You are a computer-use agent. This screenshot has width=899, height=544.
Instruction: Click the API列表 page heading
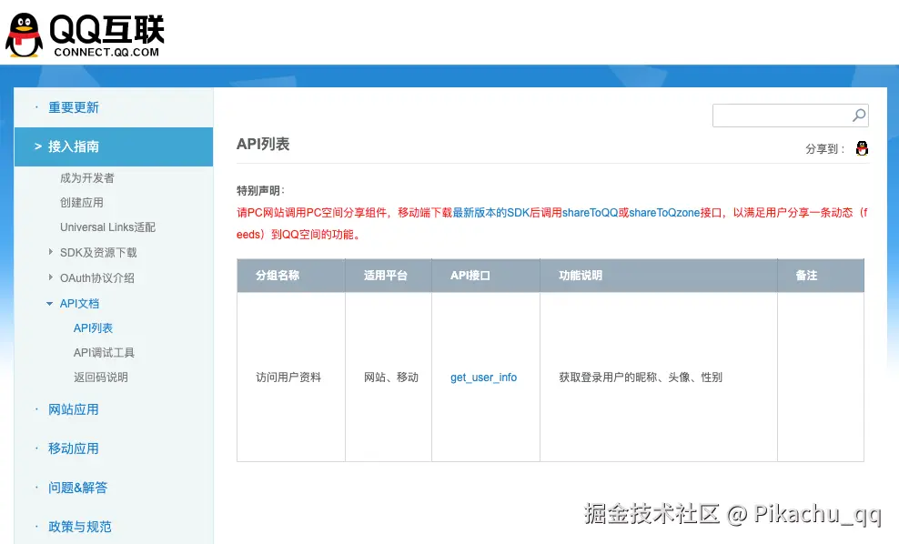[x=263, y=144]
